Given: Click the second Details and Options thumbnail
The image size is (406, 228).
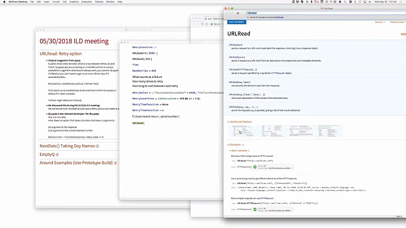Looking at the screenshot, I should point(271,131).
